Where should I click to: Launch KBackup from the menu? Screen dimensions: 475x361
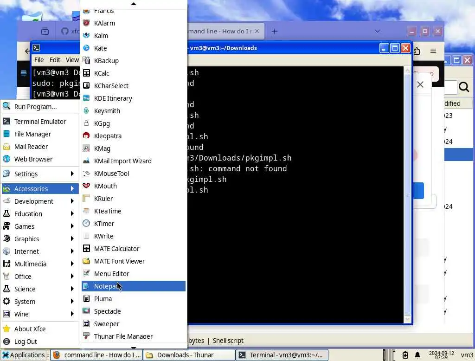[x=133, y=60]
